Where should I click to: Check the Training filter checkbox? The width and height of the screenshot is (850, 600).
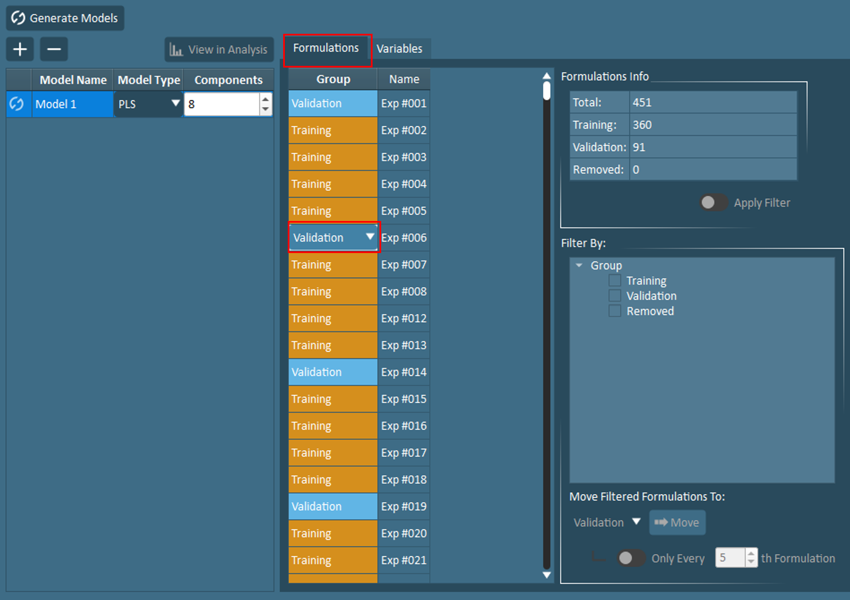(x=615, y=281)
